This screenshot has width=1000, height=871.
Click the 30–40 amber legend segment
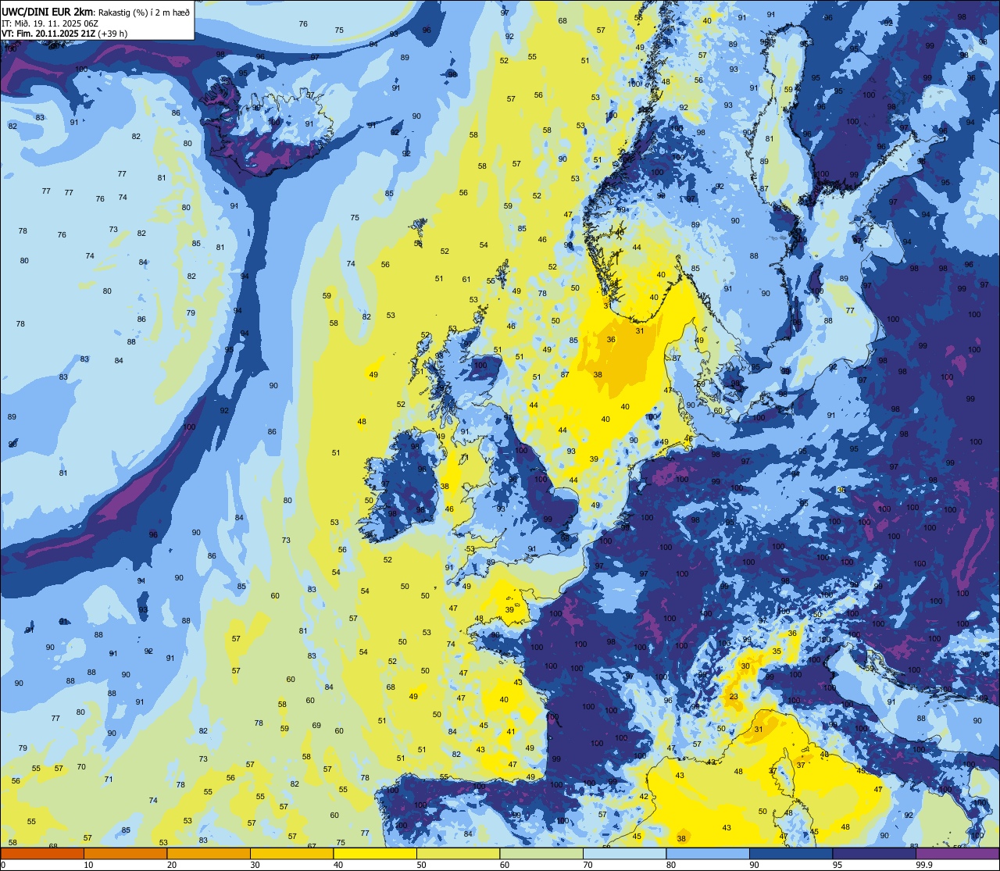[x=291, y=853]
